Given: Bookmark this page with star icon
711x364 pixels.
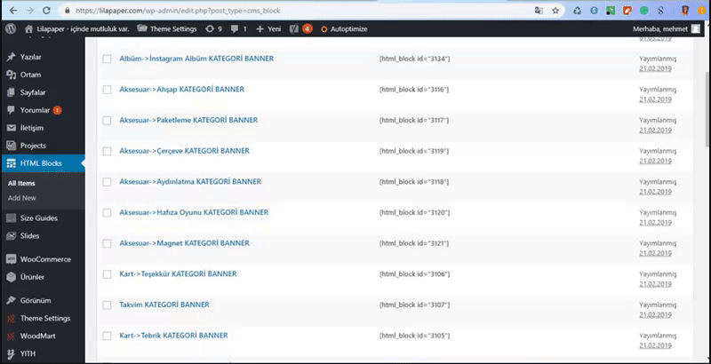Looking at the screenshot, I should pos(555,11).
